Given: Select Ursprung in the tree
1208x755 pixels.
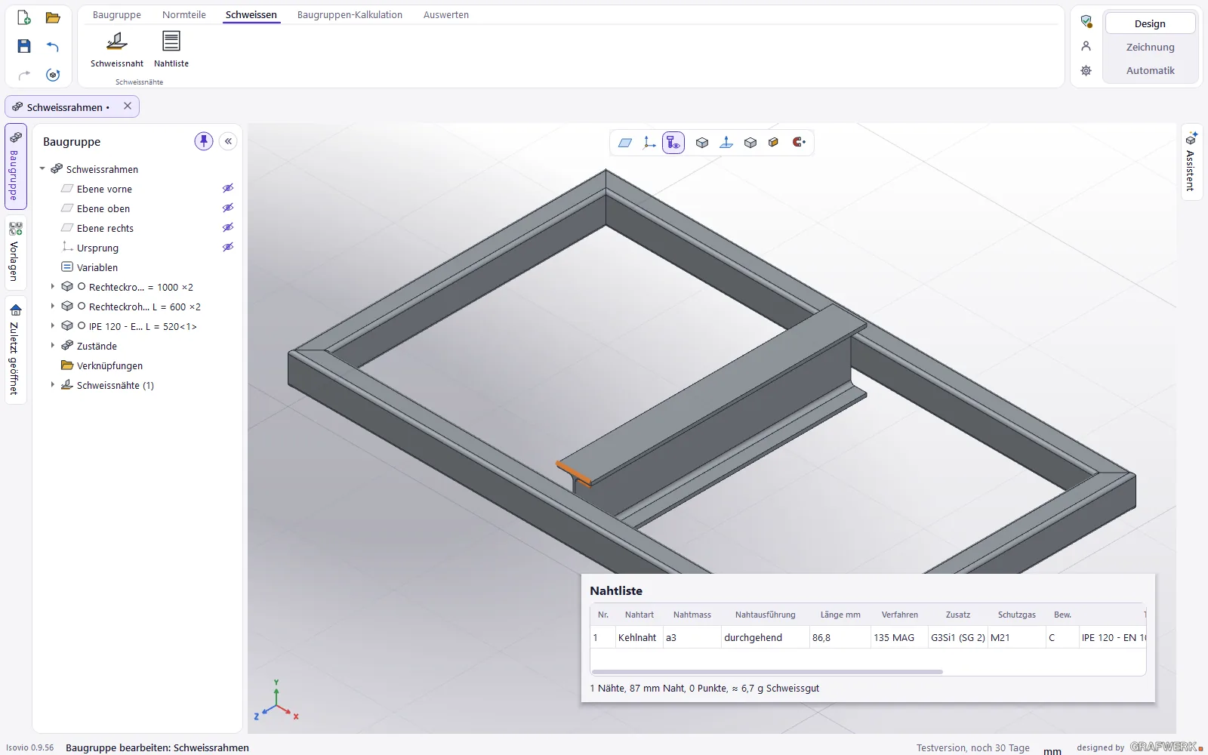Looking at the screenshot, I should pos(97,248).
